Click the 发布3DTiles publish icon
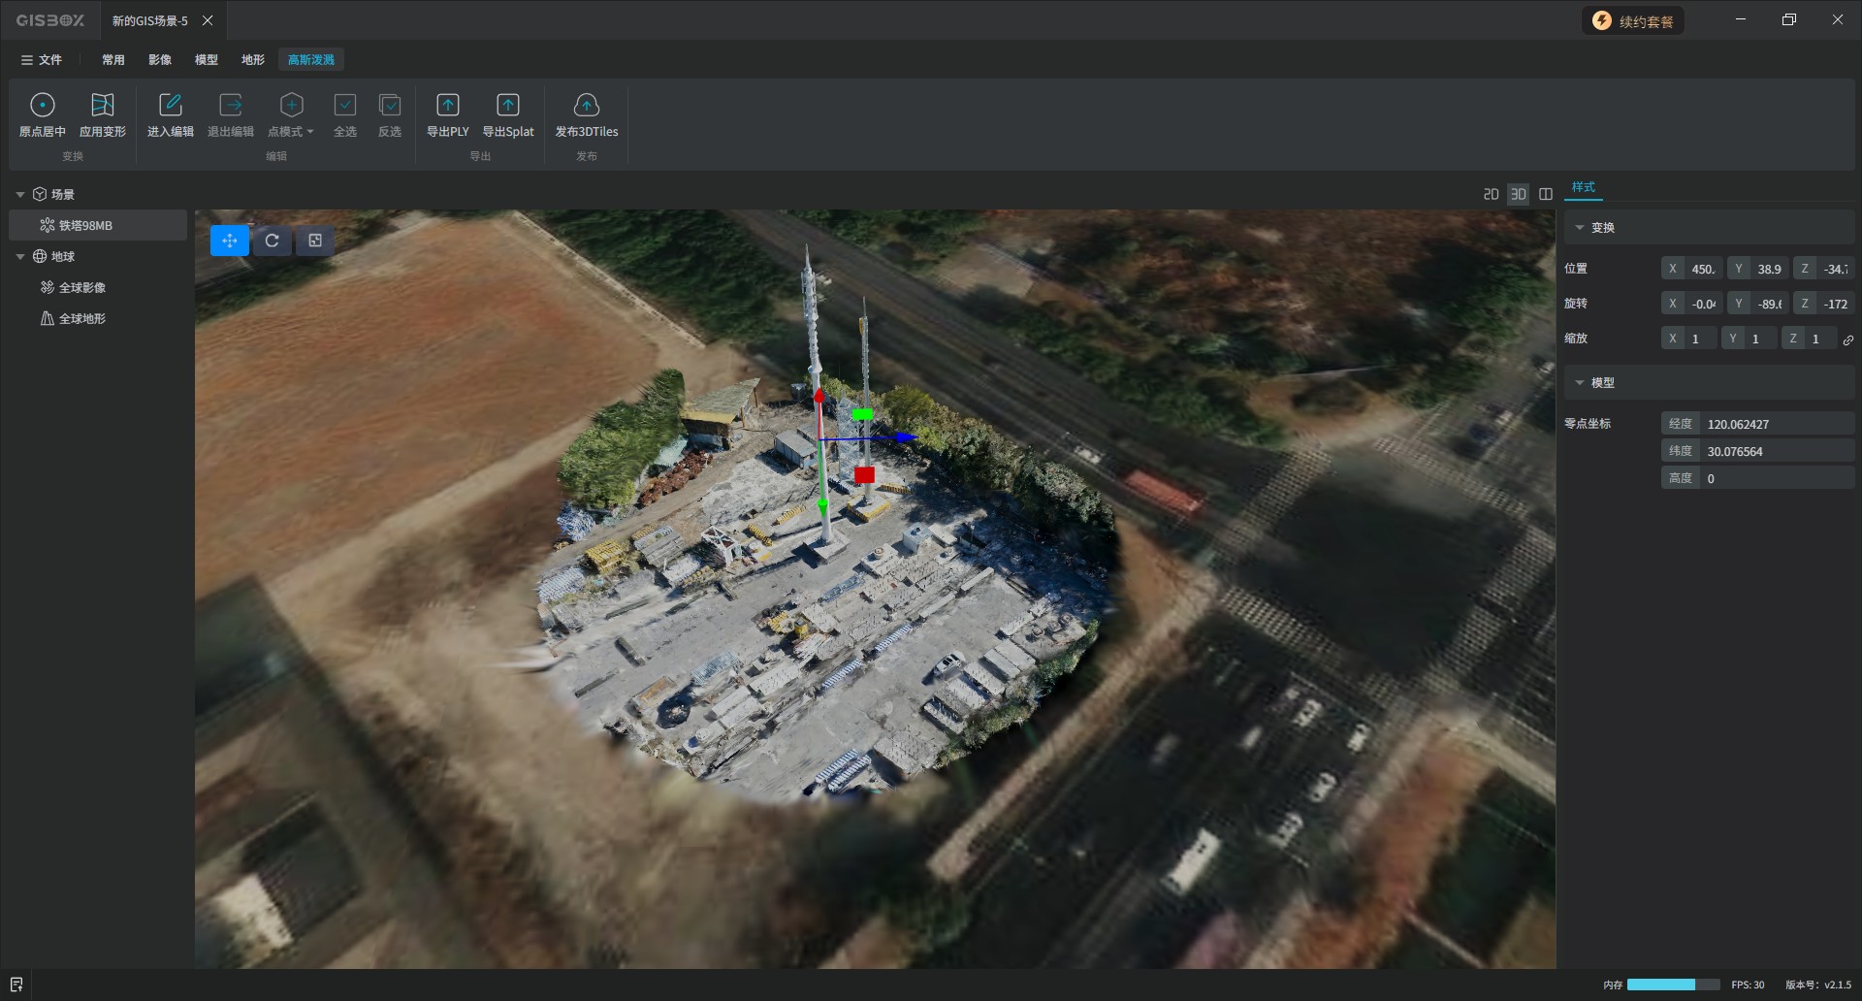The image size is (1862, 1001). [586, 105]
